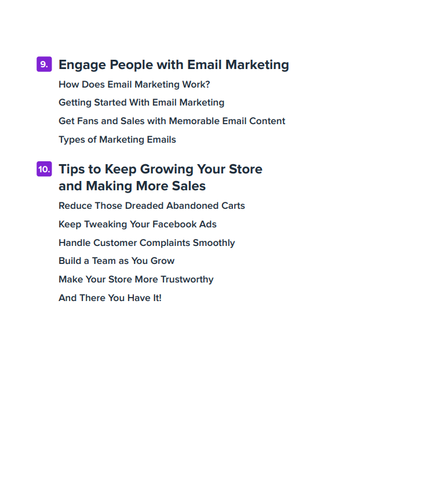
Task: Open Reduce Those Dreaded Abandoned Carts section
Action: (x=151, y=206)
